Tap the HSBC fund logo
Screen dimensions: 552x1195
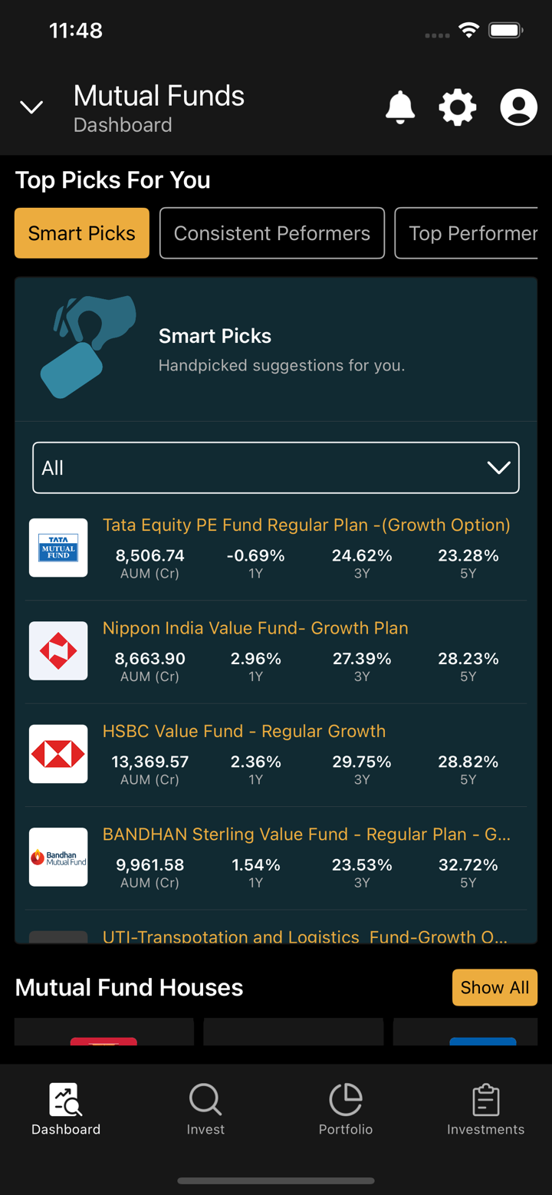tap(58, 754)
